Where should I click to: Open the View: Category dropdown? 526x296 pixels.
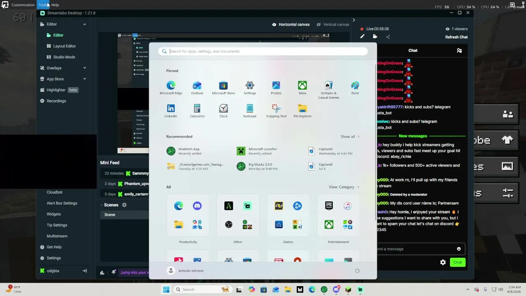pos(344,187)
